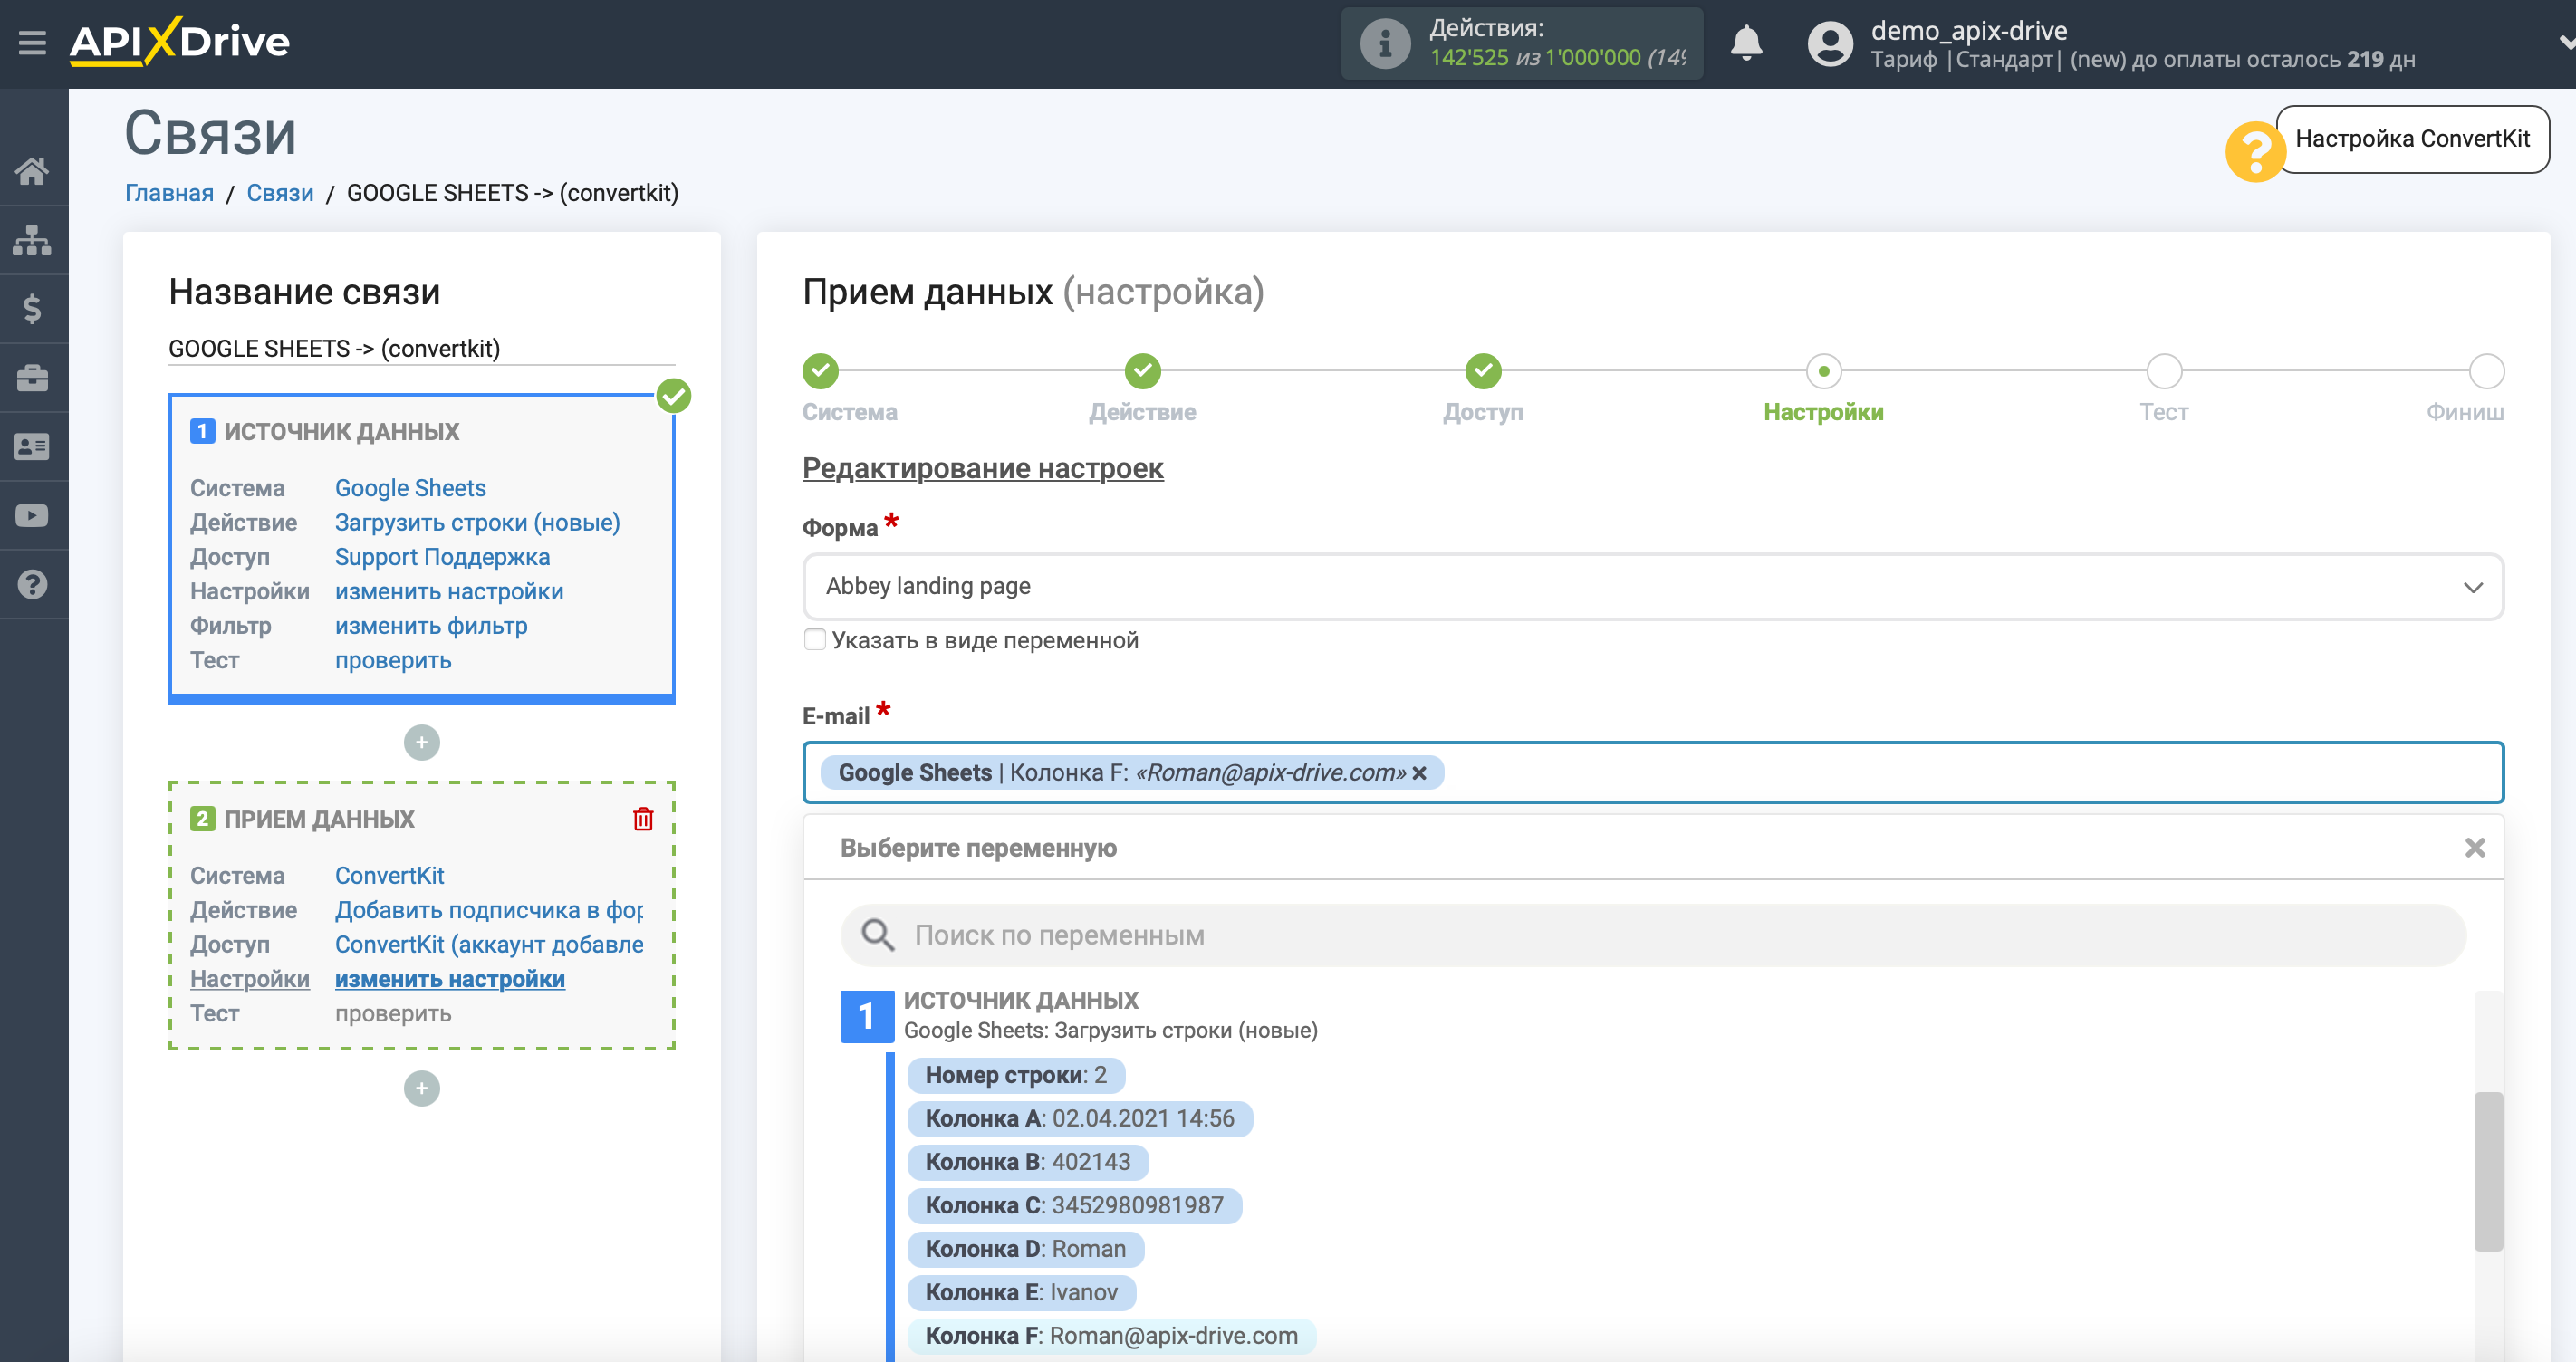Viewport: 2576px width, 1362px height.
Task: Expand the user account menu arrow
Action: pos(2565,43)
